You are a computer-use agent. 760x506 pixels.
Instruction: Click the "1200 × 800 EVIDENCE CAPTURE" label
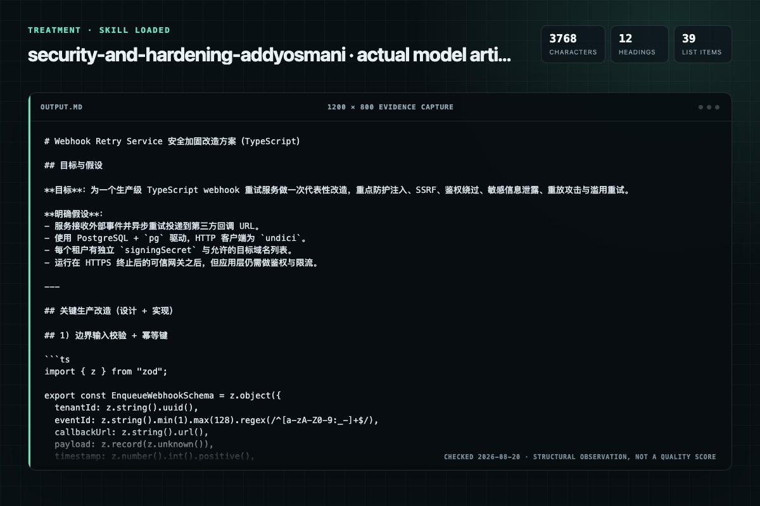point(390,107)
